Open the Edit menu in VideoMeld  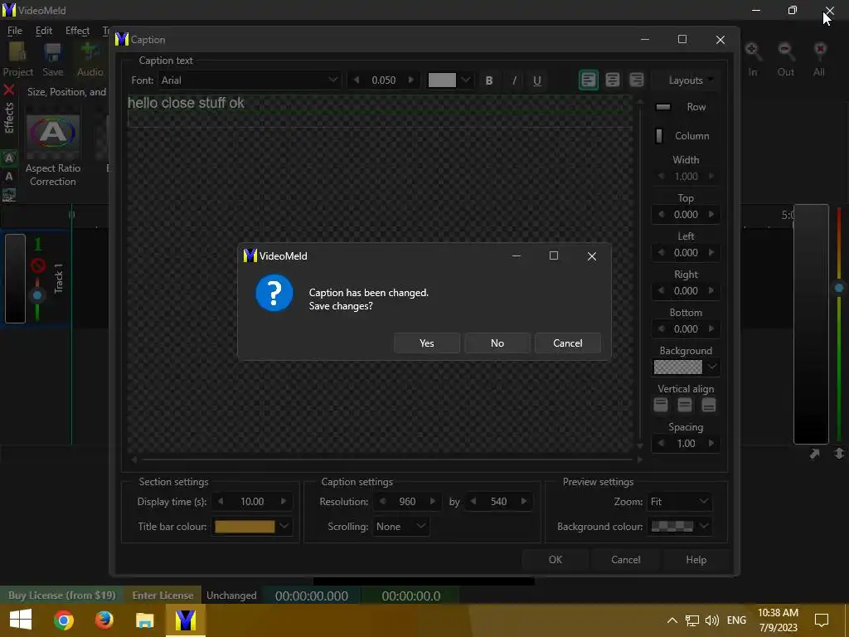tap(44, 31)
